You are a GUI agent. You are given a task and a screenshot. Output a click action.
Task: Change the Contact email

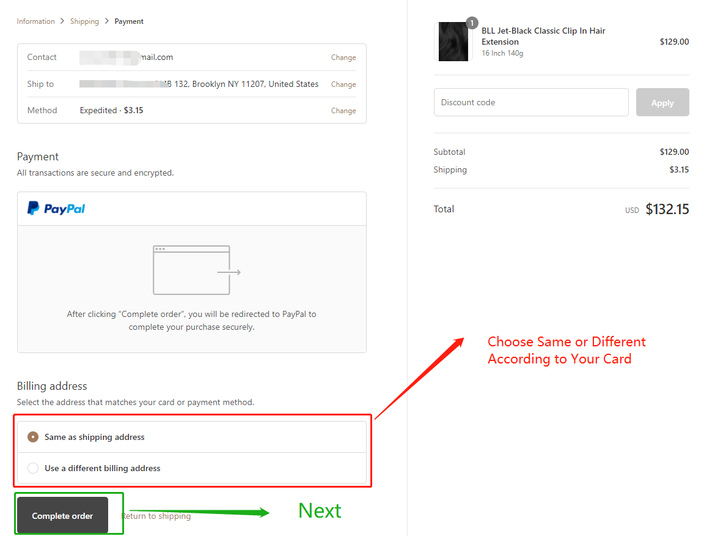pyautogui.click(x=343, y=58)
